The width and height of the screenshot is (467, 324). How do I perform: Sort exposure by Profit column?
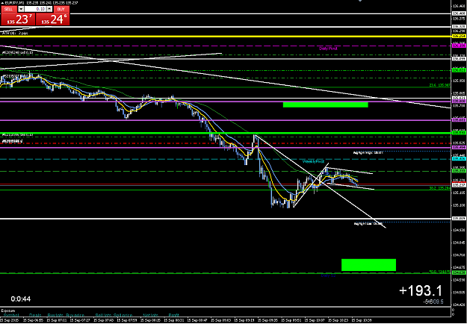pos(173,315)
